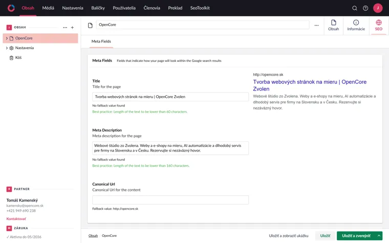Open the preview title link Tvorba webových stránok
The width and height of the screenshot is (389, 243).
click(310, 85)
